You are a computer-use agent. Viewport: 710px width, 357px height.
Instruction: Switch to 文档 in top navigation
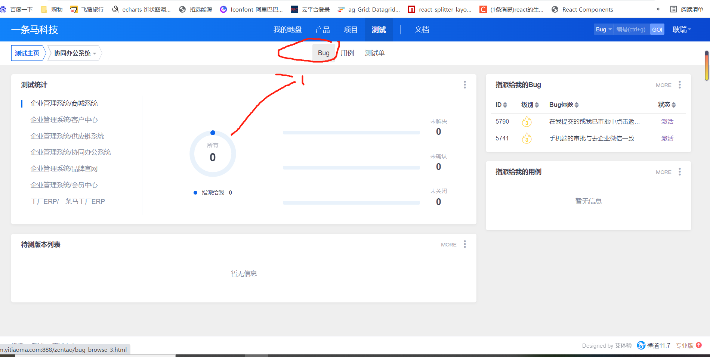(x=422, y=30)
